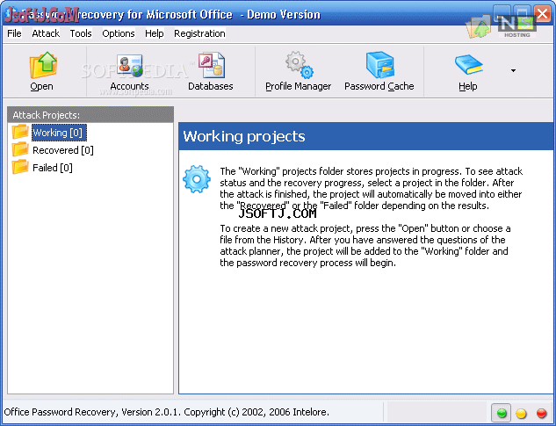Click the red status light button
The height and width of the screenshot is (426, 556).
click(x=541, y=413)
